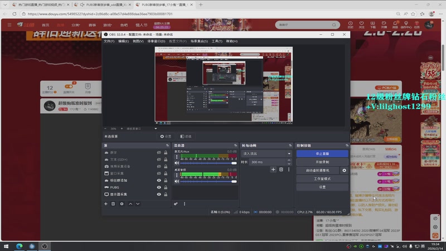Toggle the lock on the PUBG source

pos(166,187)
